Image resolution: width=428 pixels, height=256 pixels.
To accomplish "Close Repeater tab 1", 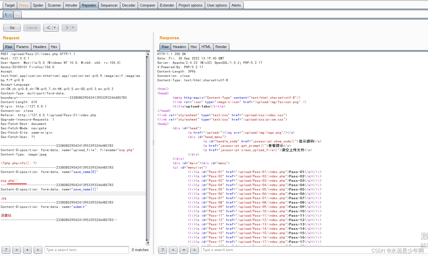I will (10, 15).
